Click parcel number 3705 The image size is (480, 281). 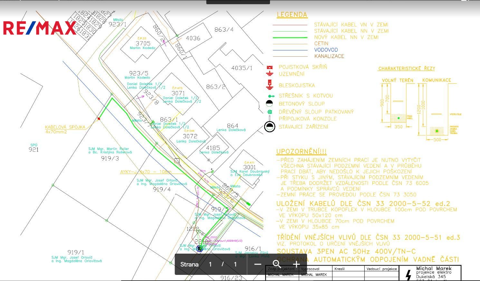click(143, 43)
